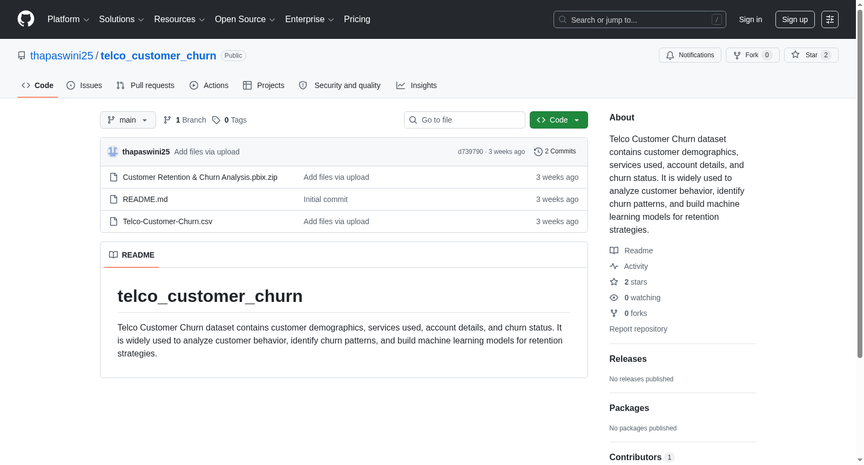Click the star icon beside 2 stars
Screen dimensions: 864x465
coord(614,282)
